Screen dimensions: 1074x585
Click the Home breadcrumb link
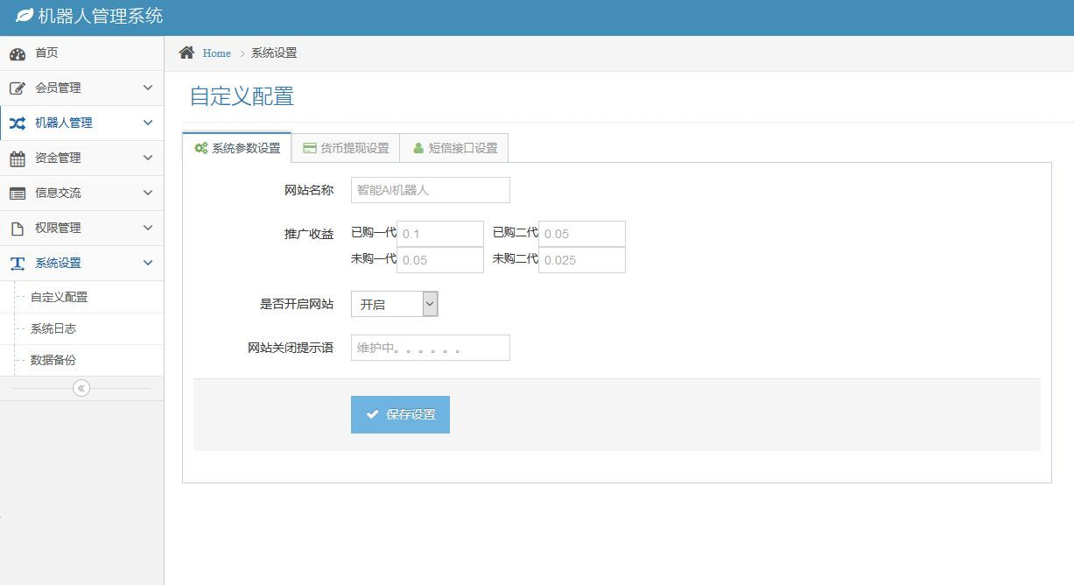click(x=216, y=53)
